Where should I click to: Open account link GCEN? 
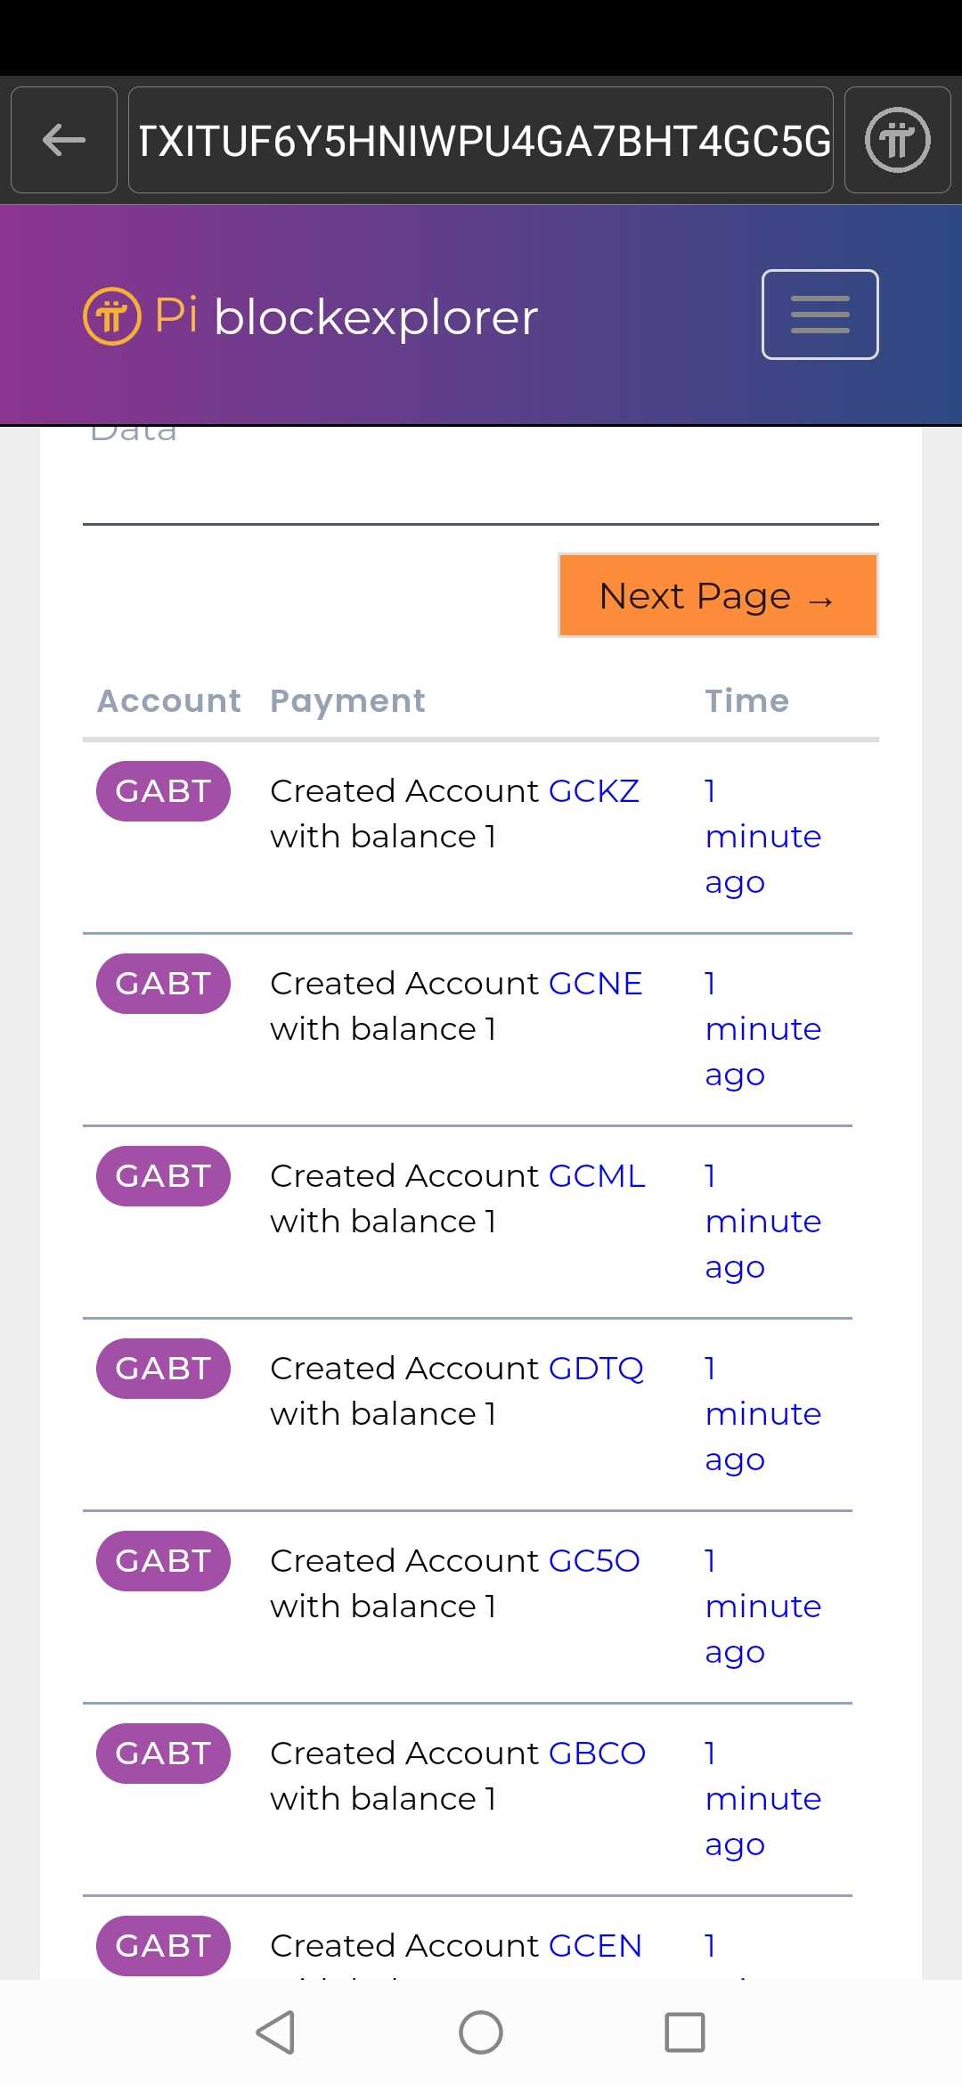595,1946
